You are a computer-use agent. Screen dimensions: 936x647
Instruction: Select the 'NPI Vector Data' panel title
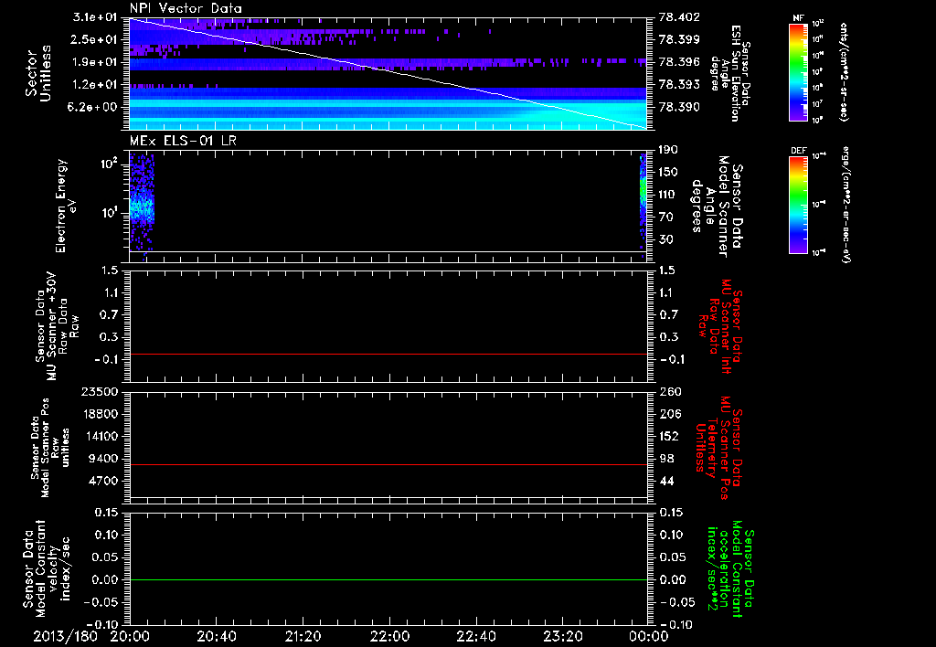tap(186, 8)
